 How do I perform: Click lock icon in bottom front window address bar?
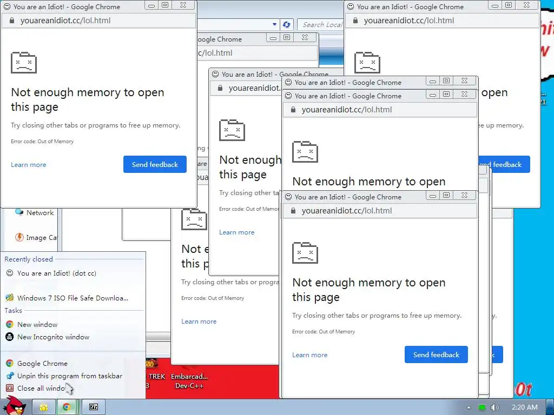coord(293,211)
